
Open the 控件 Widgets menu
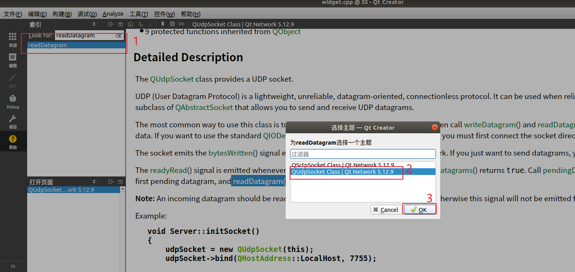[x=164, y=14]
